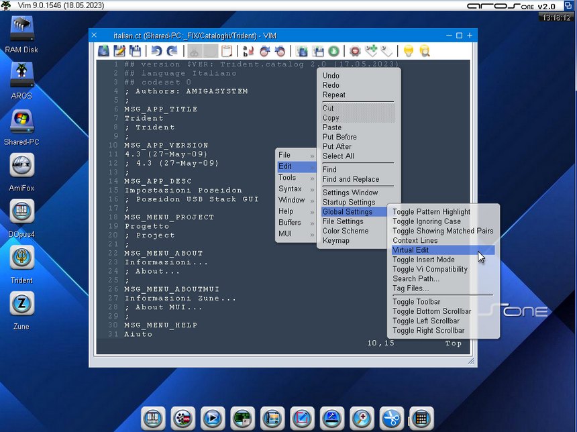
Task: Toggle Pattern Highlight setting
Action: coord(431,212)
